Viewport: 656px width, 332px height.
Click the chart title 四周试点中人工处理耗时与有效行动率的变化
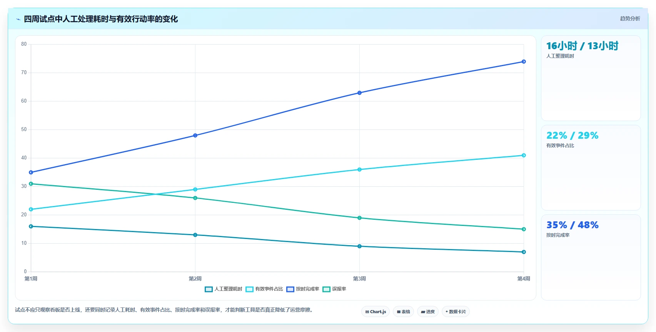[x=101, y=19]
